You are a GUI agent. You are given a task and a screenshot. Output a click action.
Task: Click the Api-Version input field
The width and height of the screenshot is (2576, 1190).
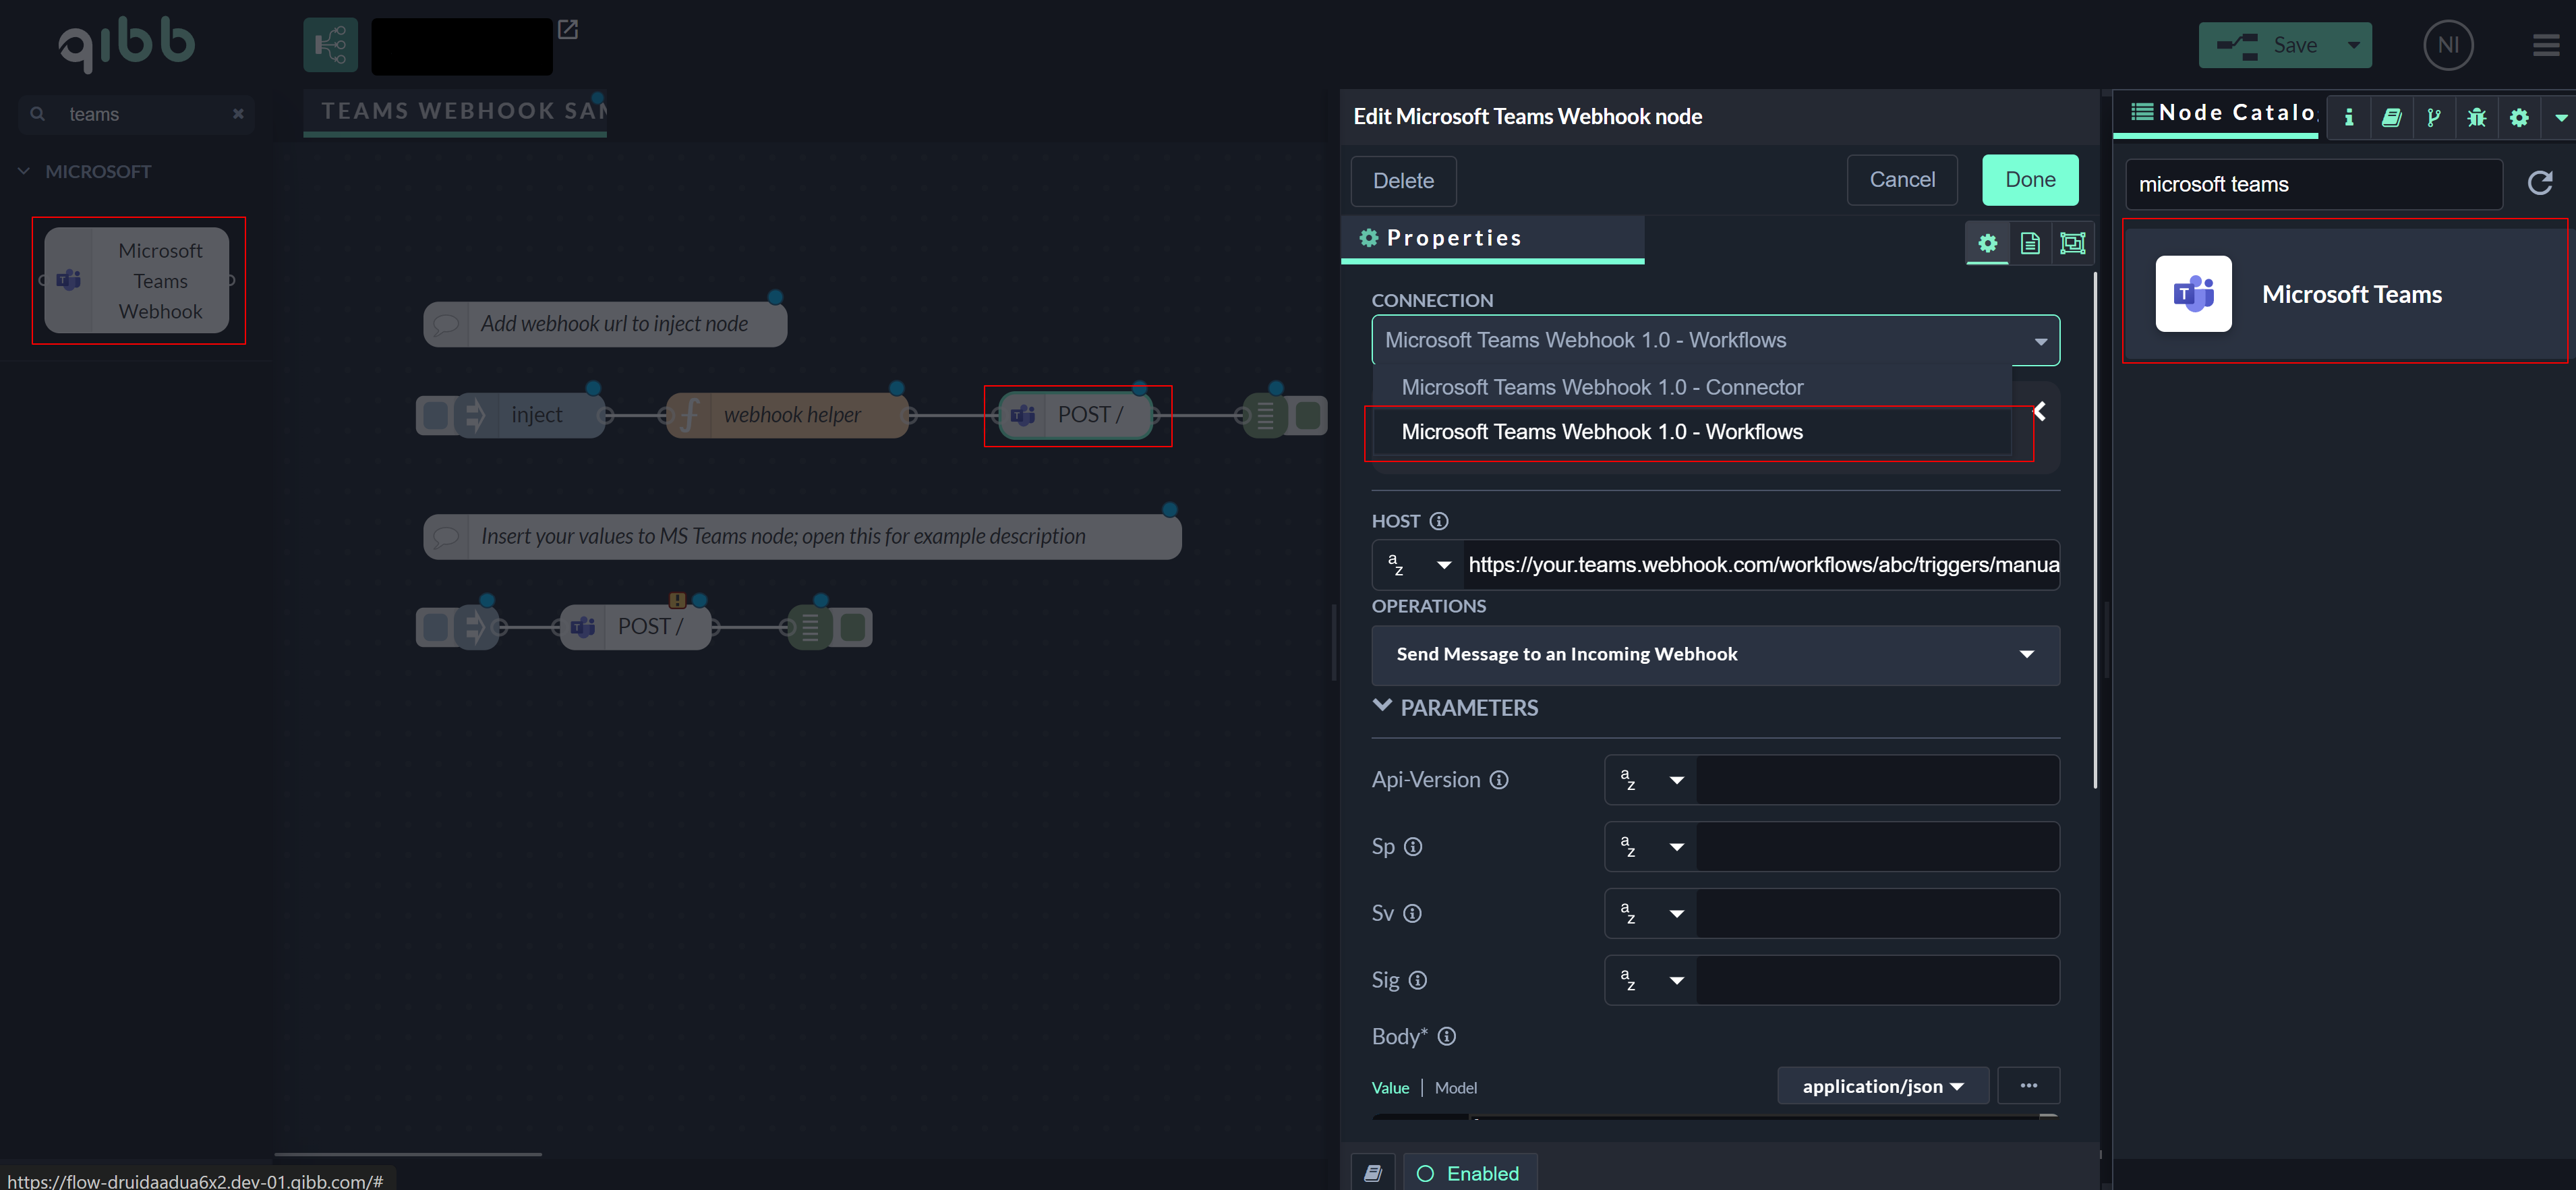point(1877,780)
